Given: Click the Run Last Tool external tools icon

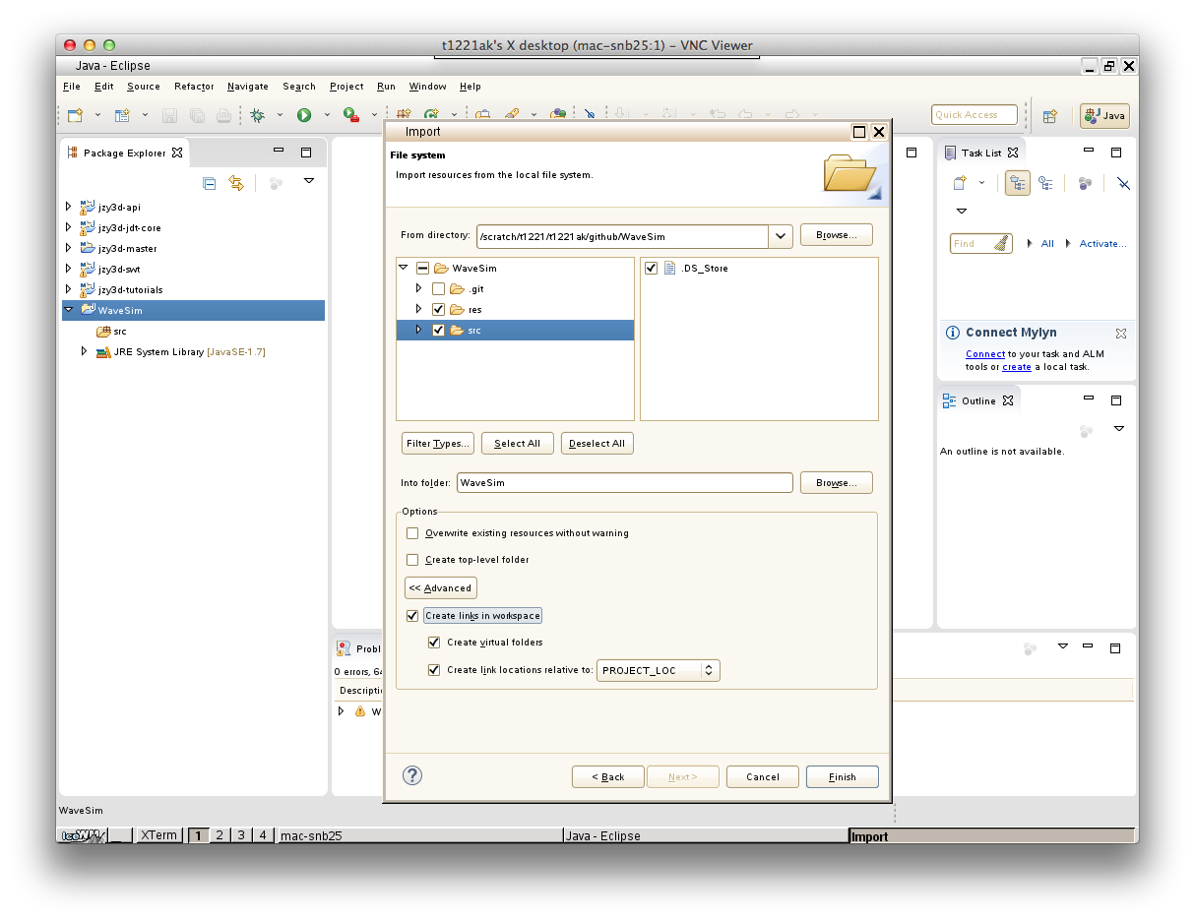Looking at the screenshot, I should coord(350,115).
